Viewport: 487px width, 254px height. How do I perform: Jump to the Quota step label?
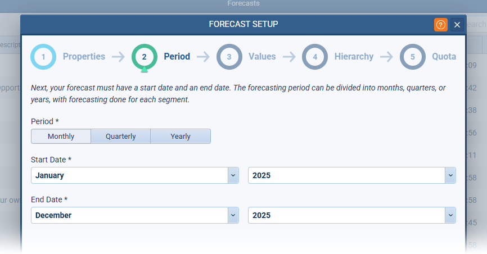[x=444, y=57]
